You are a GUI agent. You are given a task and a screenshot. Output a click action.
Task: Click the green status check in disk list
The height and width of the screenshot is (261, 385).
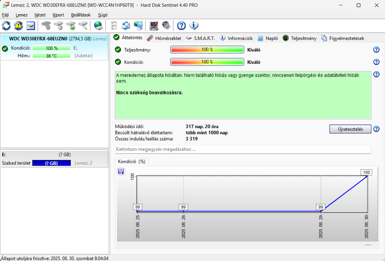[x=5, y=48]
